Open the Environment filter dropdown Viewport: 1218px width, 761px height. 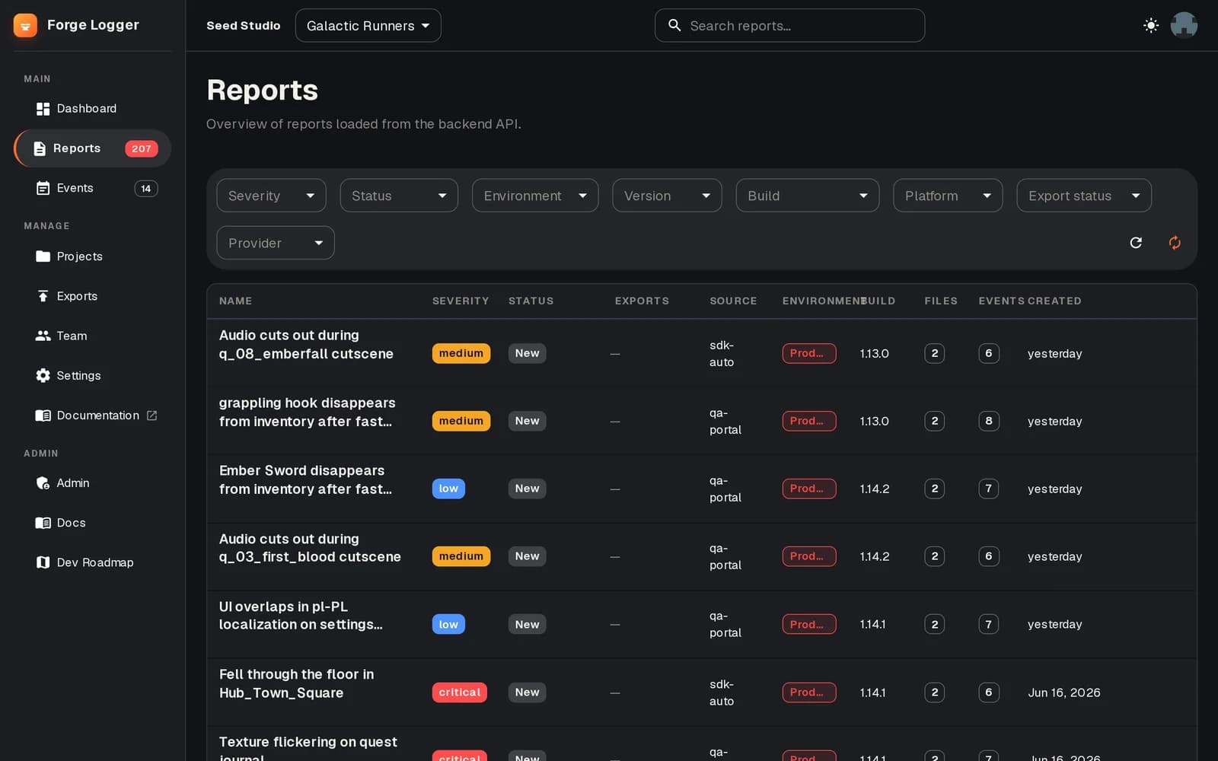(x=535, y=196)
